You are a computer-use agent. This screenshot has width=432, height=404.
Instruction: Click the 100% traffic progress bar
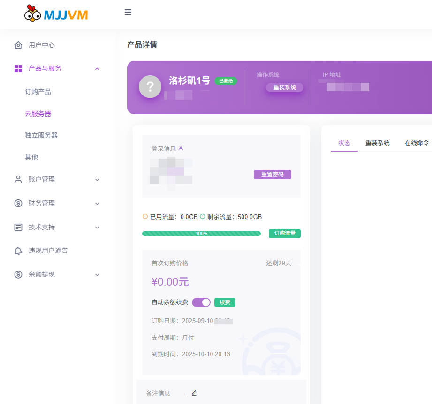[201, 234]
